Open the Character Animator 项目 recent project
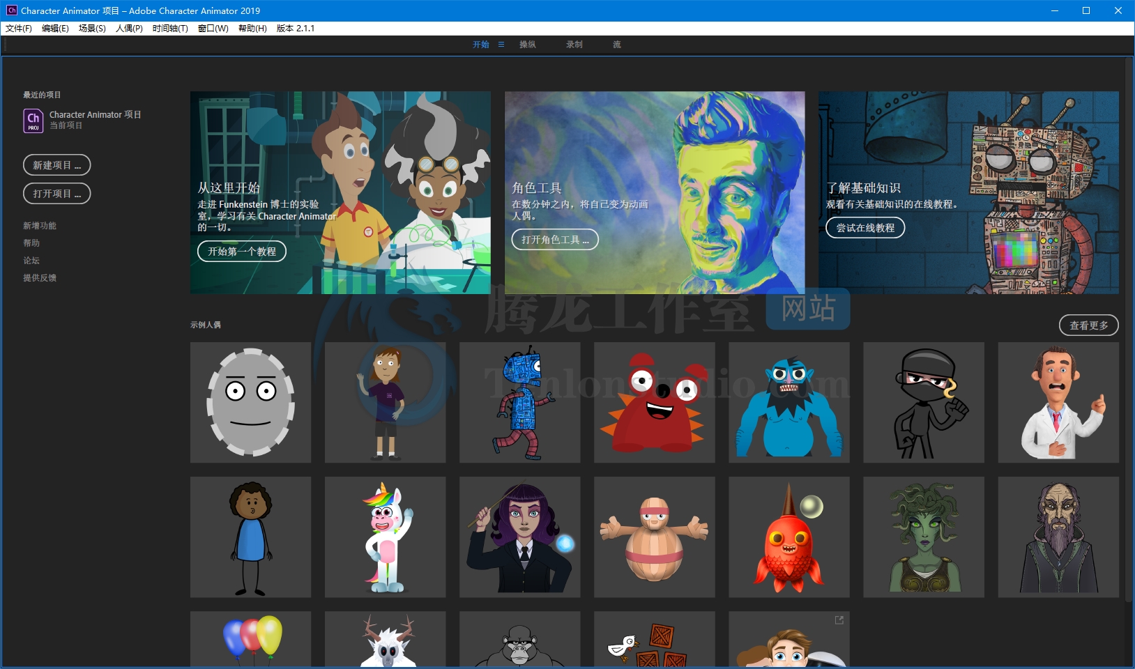Image resolution: width=1135 pixels, height=669 pixels. pos(82,120)
